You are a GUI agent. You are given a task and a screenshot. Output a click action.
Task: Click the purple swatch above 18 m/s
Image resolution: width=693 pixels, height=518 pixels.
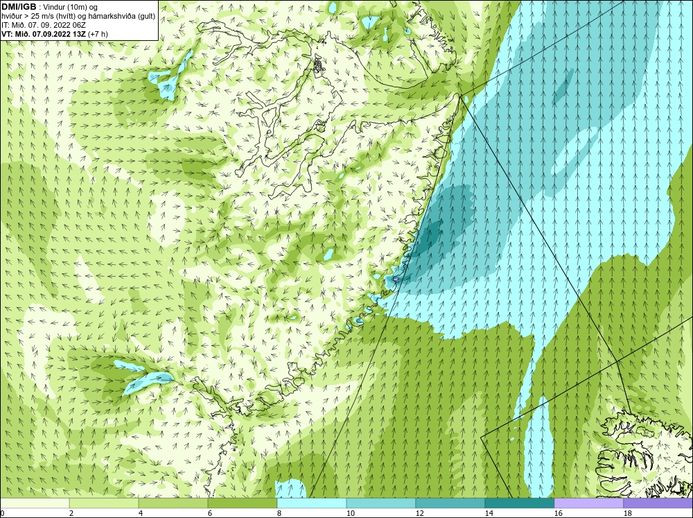tap(658, 503)
